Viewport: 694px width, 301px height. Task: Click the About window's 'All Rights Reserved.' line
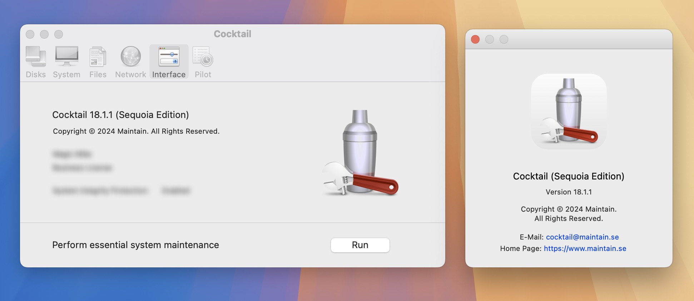pos(569,218)
